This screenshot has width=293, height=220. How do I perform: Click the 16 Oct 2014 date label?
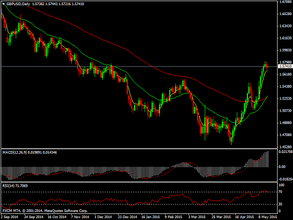click(x=57, y=217)
